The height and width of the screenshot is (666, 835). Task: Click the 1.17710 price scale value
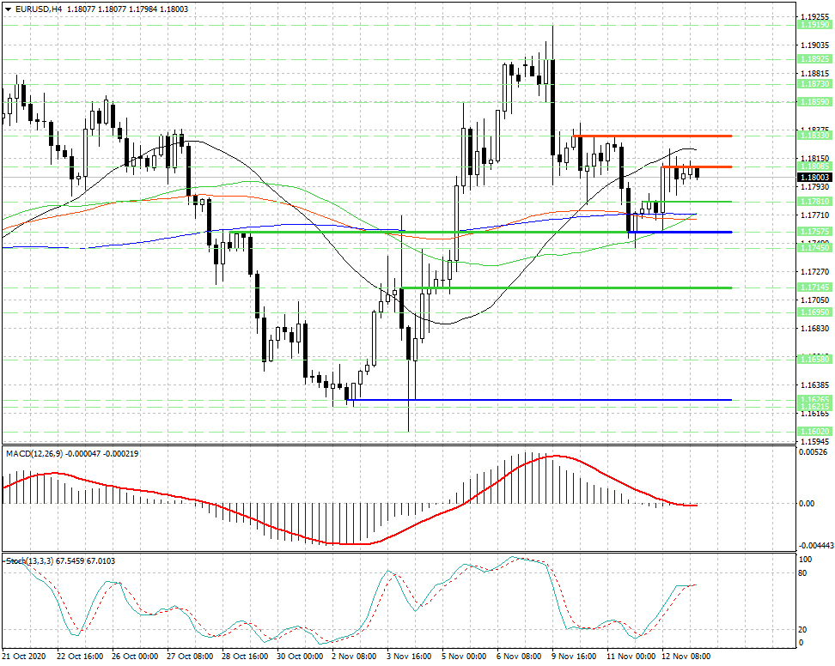[815, 215]
